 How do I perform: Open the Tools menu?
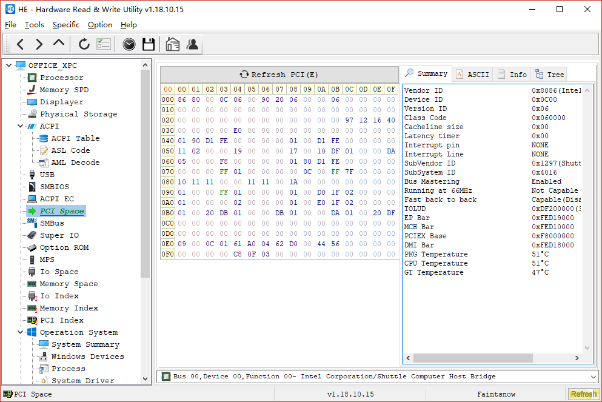click(34, 25)
